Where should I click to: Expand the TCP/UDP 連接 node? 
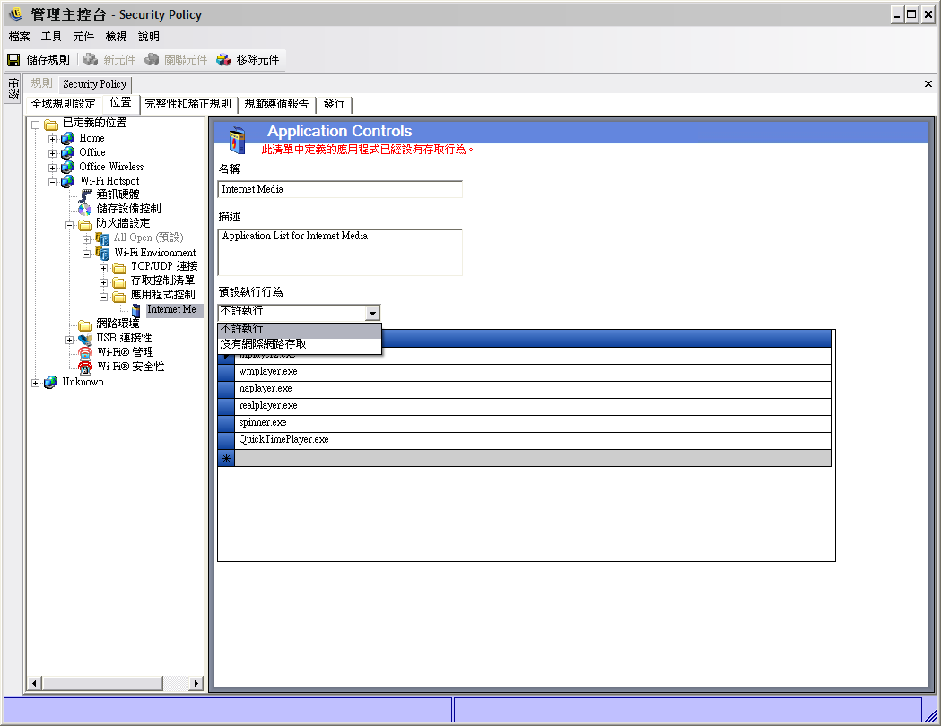[x=104, y=268]
